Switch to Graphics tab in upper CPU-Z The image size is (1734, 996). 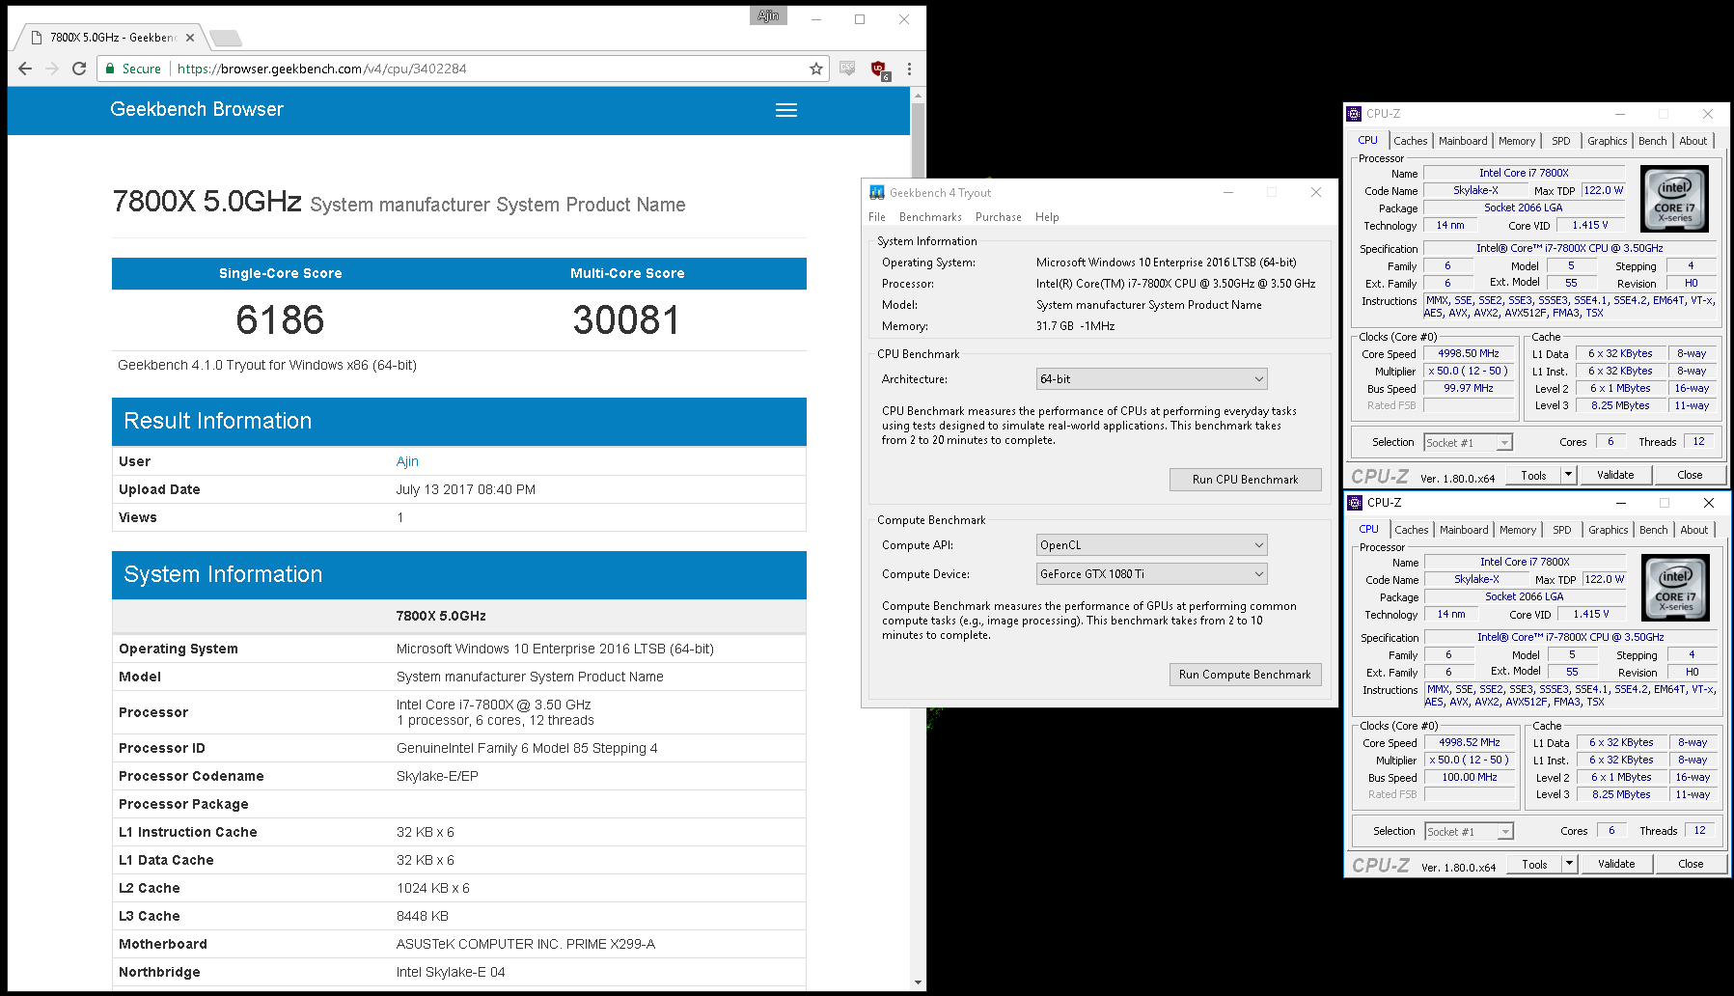1608,141
